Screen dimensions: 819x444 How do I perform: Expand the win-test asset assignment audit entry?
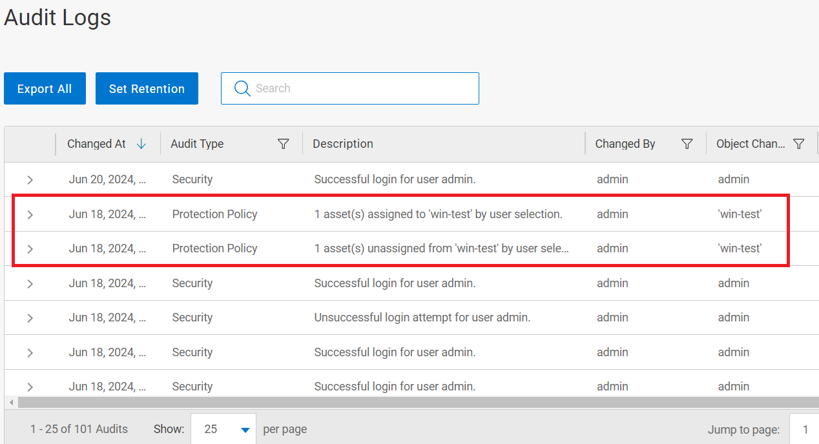click(29, 214)
